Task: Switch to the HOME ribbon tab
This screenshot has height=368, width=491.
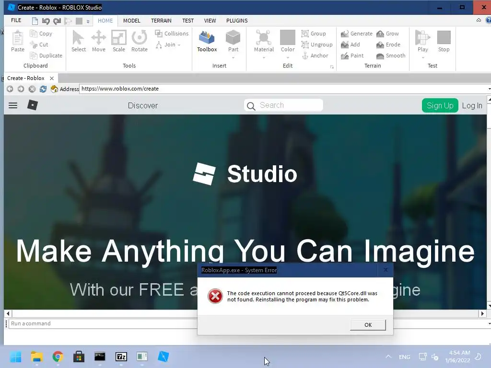Action: [x=105, y=21]
